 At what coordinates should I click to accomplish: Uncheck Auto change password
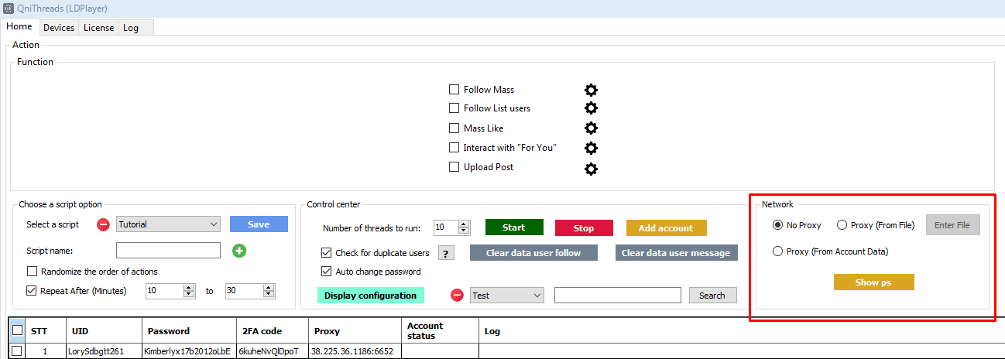(326, 272)
